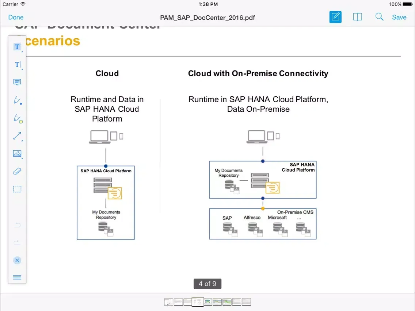This screenshot has height=311, width=415.
Task: Toggle the annotation edit mode button
Action: 335,17
